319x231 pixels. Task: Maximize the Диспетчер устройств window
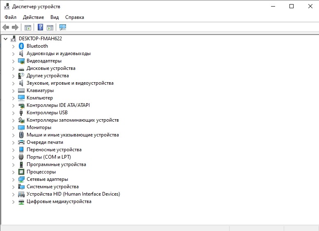pyautogui.click(x=292, y=6)
